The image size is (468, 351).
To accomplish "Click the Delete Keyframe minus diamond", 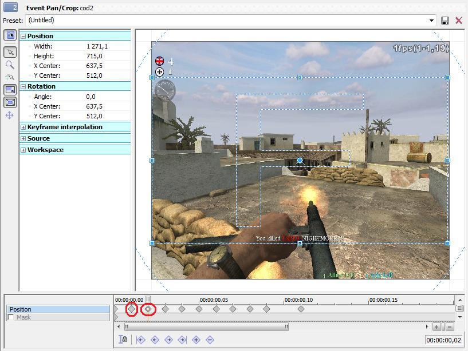I will [x=210, y=340].
